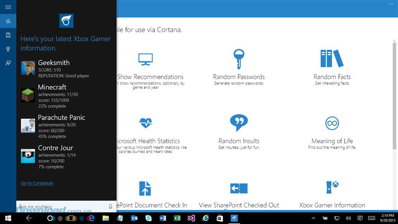
Task: Open the app's three-dot more menu
Action: pyautogui.click(x=390, y=4)
